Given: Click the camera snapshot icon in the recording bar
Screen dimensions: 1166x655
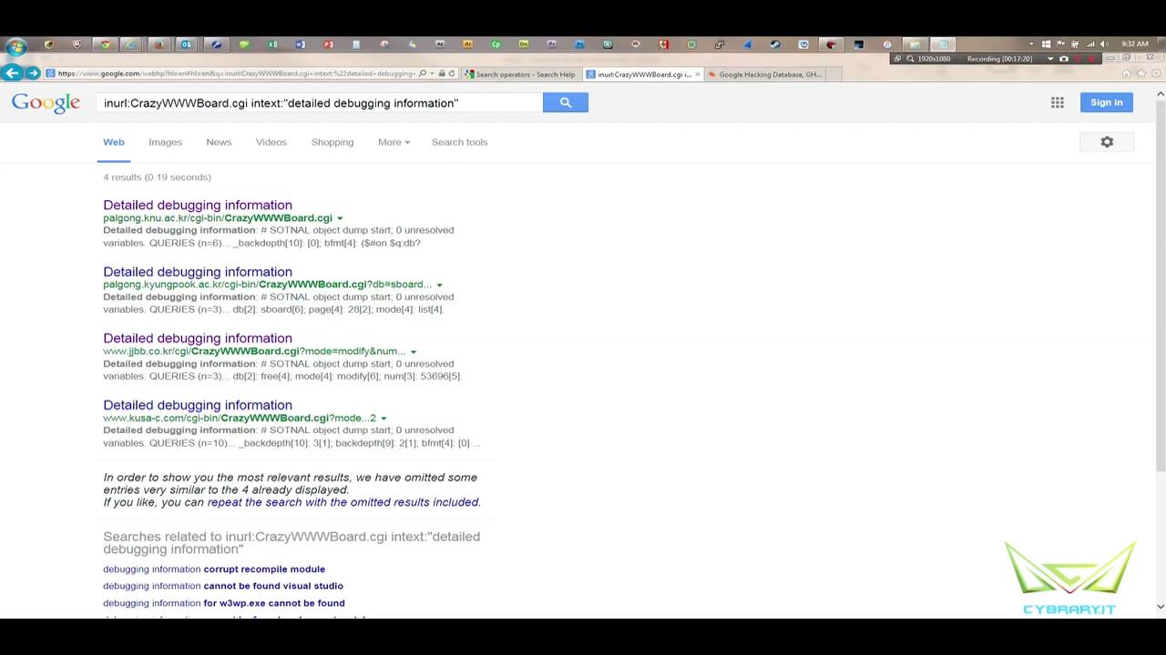Looking at the screenshot, I should point(1063,58).
